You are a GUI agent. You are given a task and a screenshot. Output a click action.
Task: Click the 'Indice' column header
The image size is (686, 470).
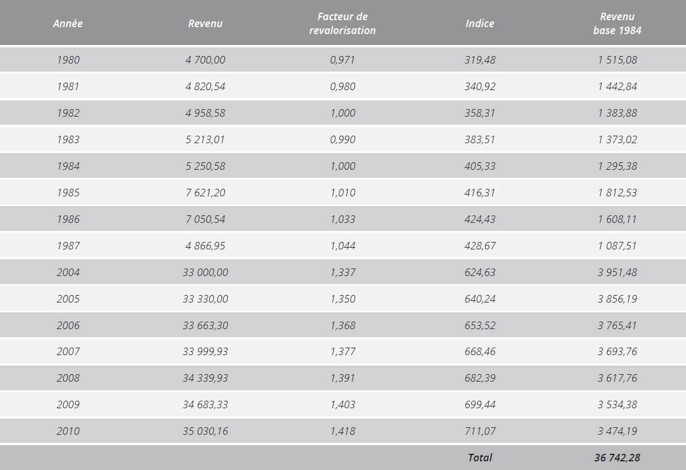(480, 23)
